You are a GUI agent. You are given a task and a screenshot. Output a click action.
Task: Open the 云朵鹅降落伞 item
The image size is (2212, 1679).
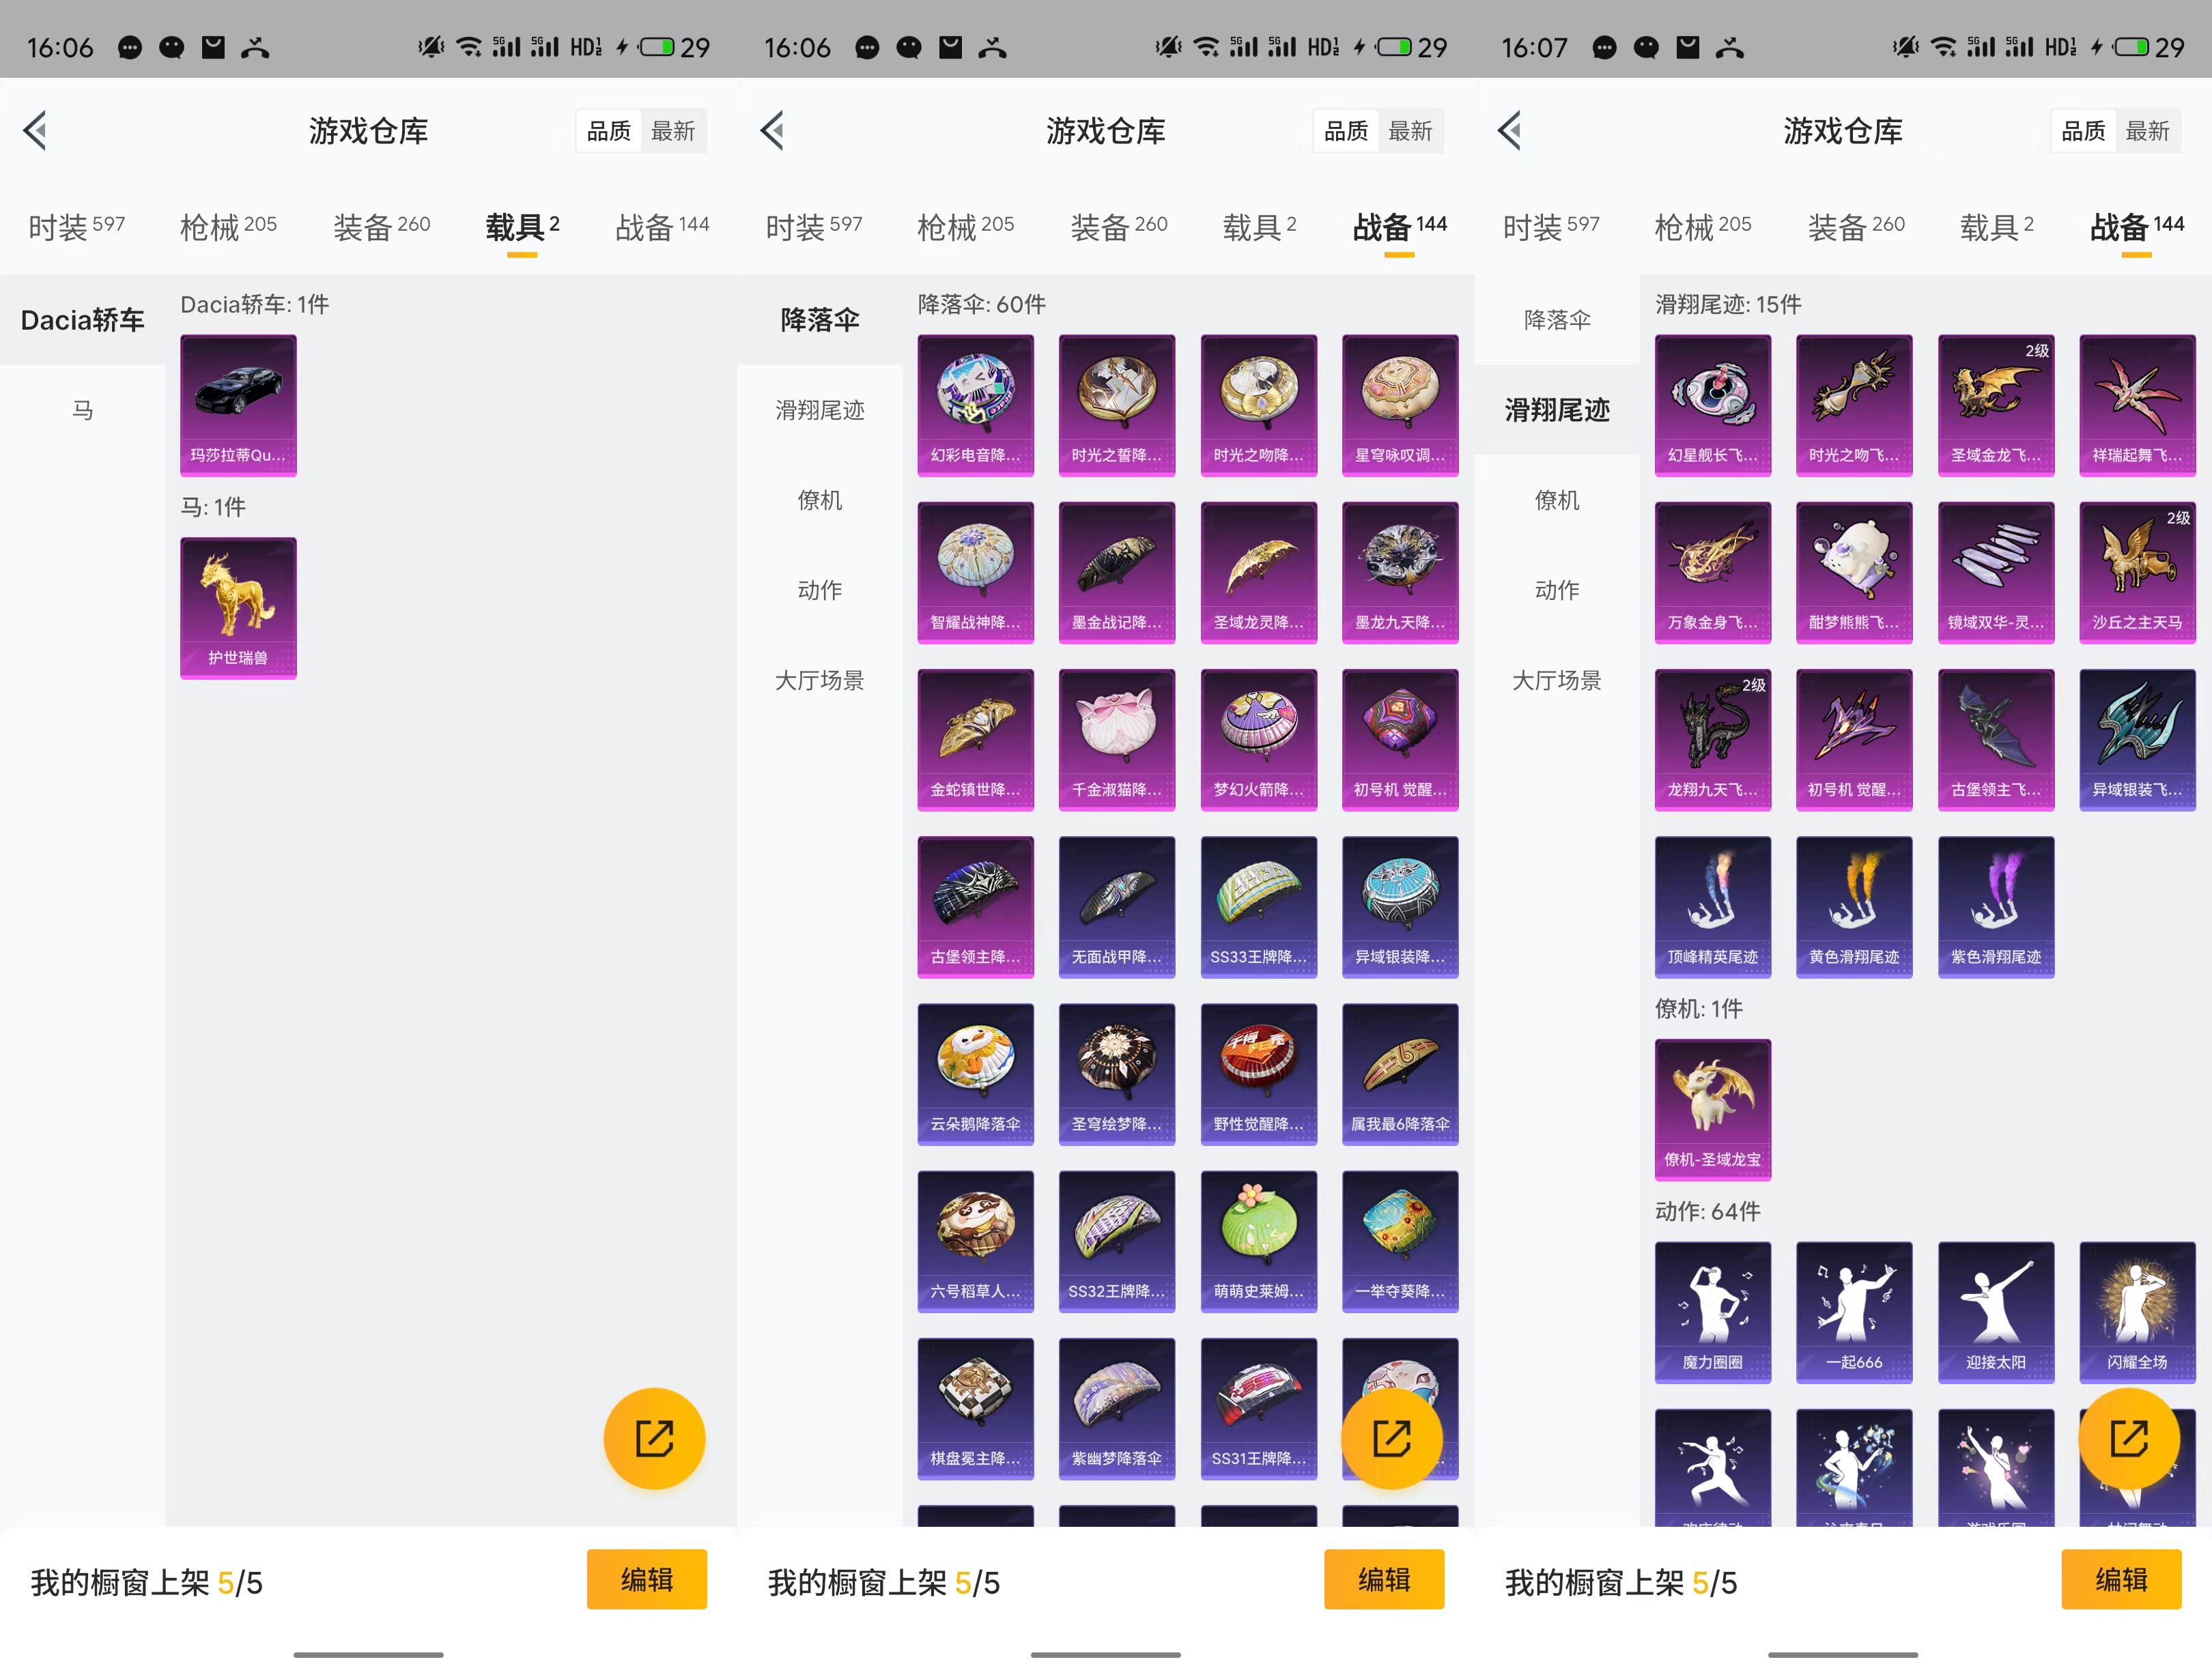pos(975,1074)
